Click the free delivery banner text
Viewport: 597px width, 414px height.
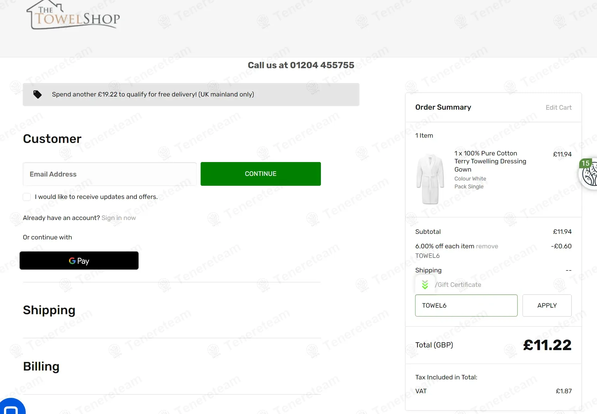click(x=153, y=95)
